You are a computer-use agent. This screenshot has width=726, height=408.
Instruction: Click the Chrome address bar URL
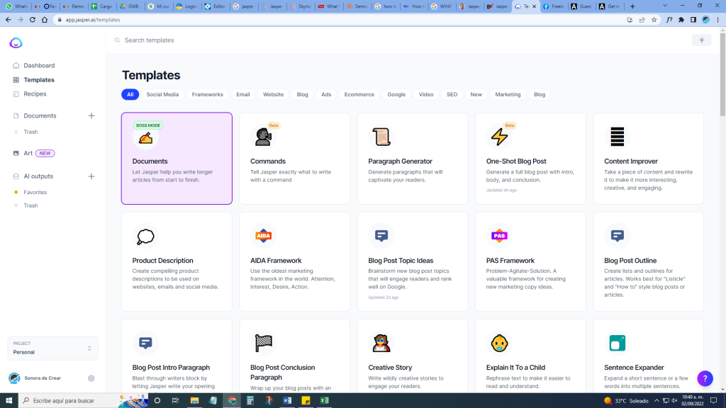click(93, 20)
